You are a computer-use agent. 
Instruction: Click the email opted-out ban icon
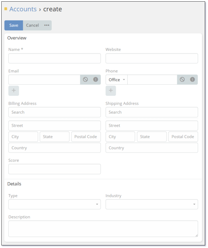[85, 79]
